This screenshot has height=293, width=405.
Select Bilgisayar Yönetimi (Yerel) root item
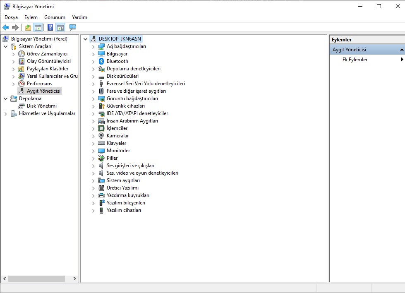click(x=39, y=39)
